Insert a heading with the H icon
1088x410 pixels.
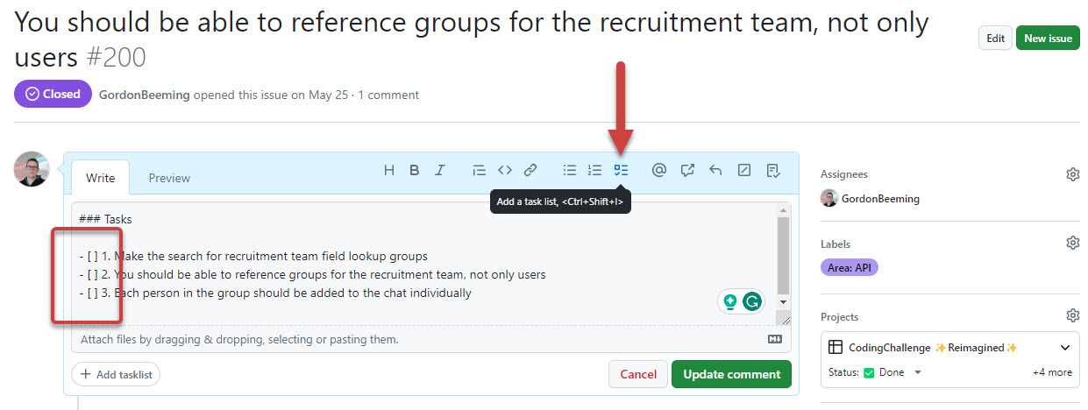pos(389,170)
